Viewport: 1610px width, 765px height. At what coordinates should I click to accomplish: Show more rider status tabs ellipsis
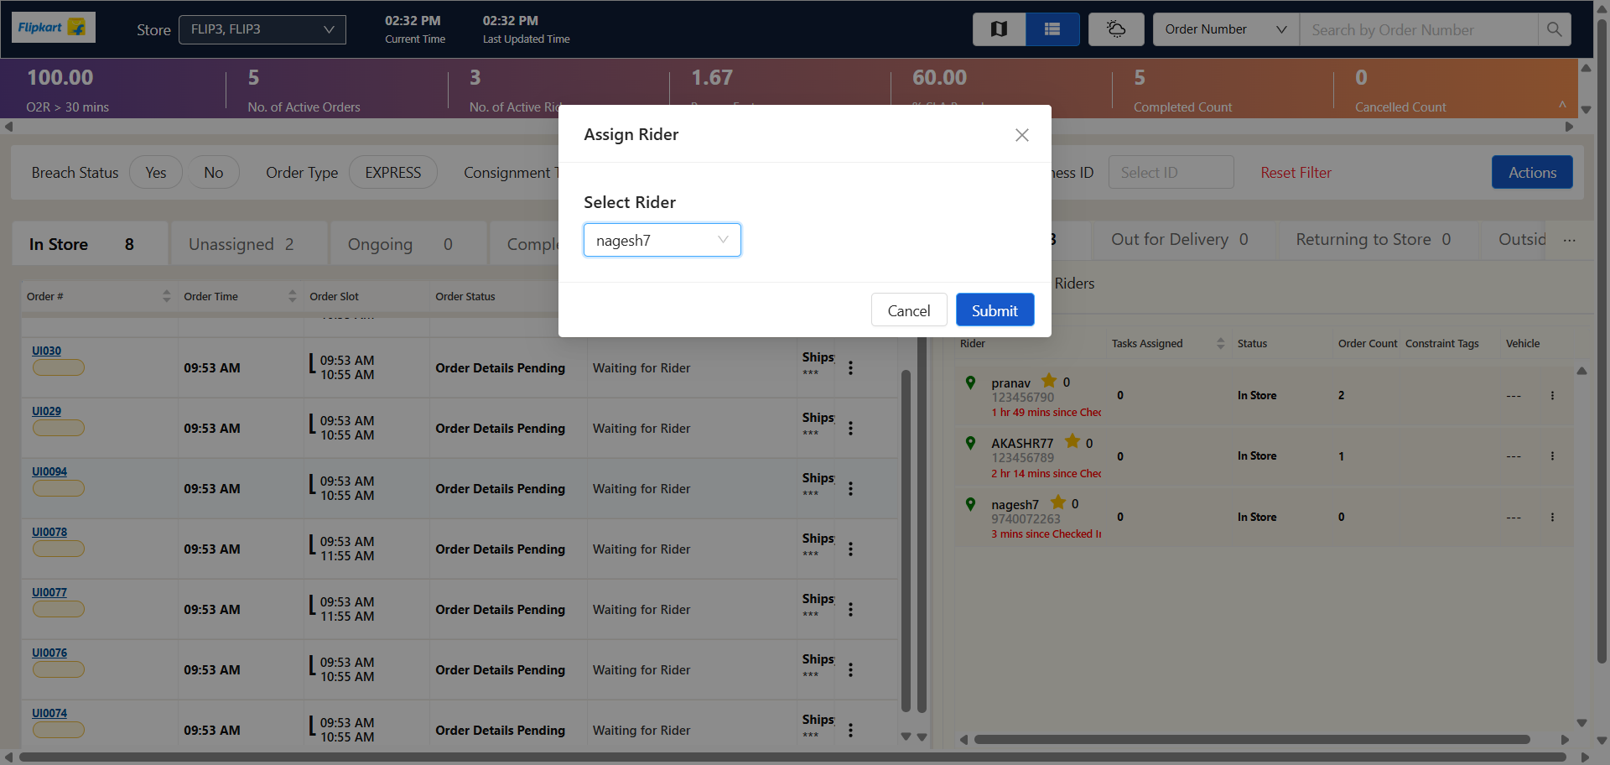pyautogui.click(x=1569, y=241)
